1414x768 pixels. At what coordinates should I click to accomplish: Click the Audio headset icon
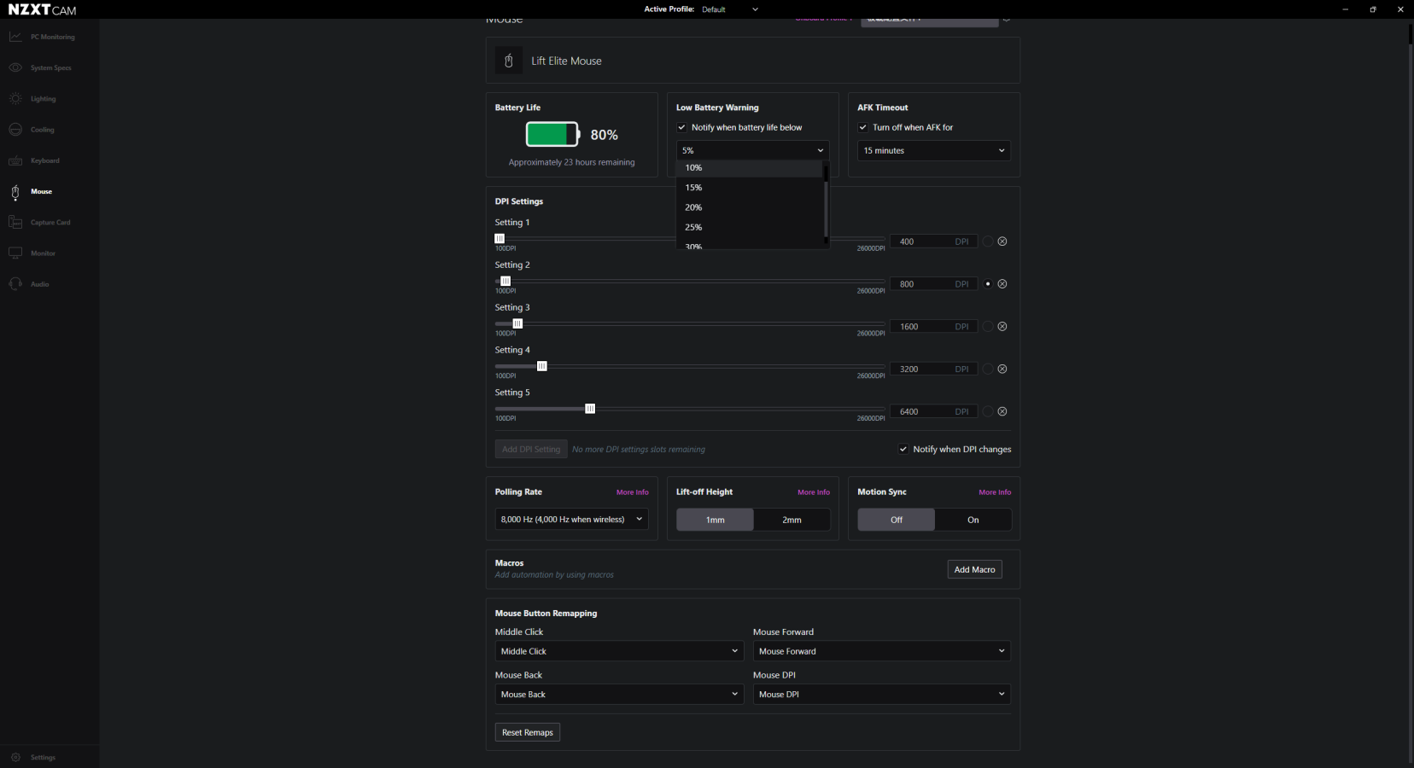tap(15, 284)
